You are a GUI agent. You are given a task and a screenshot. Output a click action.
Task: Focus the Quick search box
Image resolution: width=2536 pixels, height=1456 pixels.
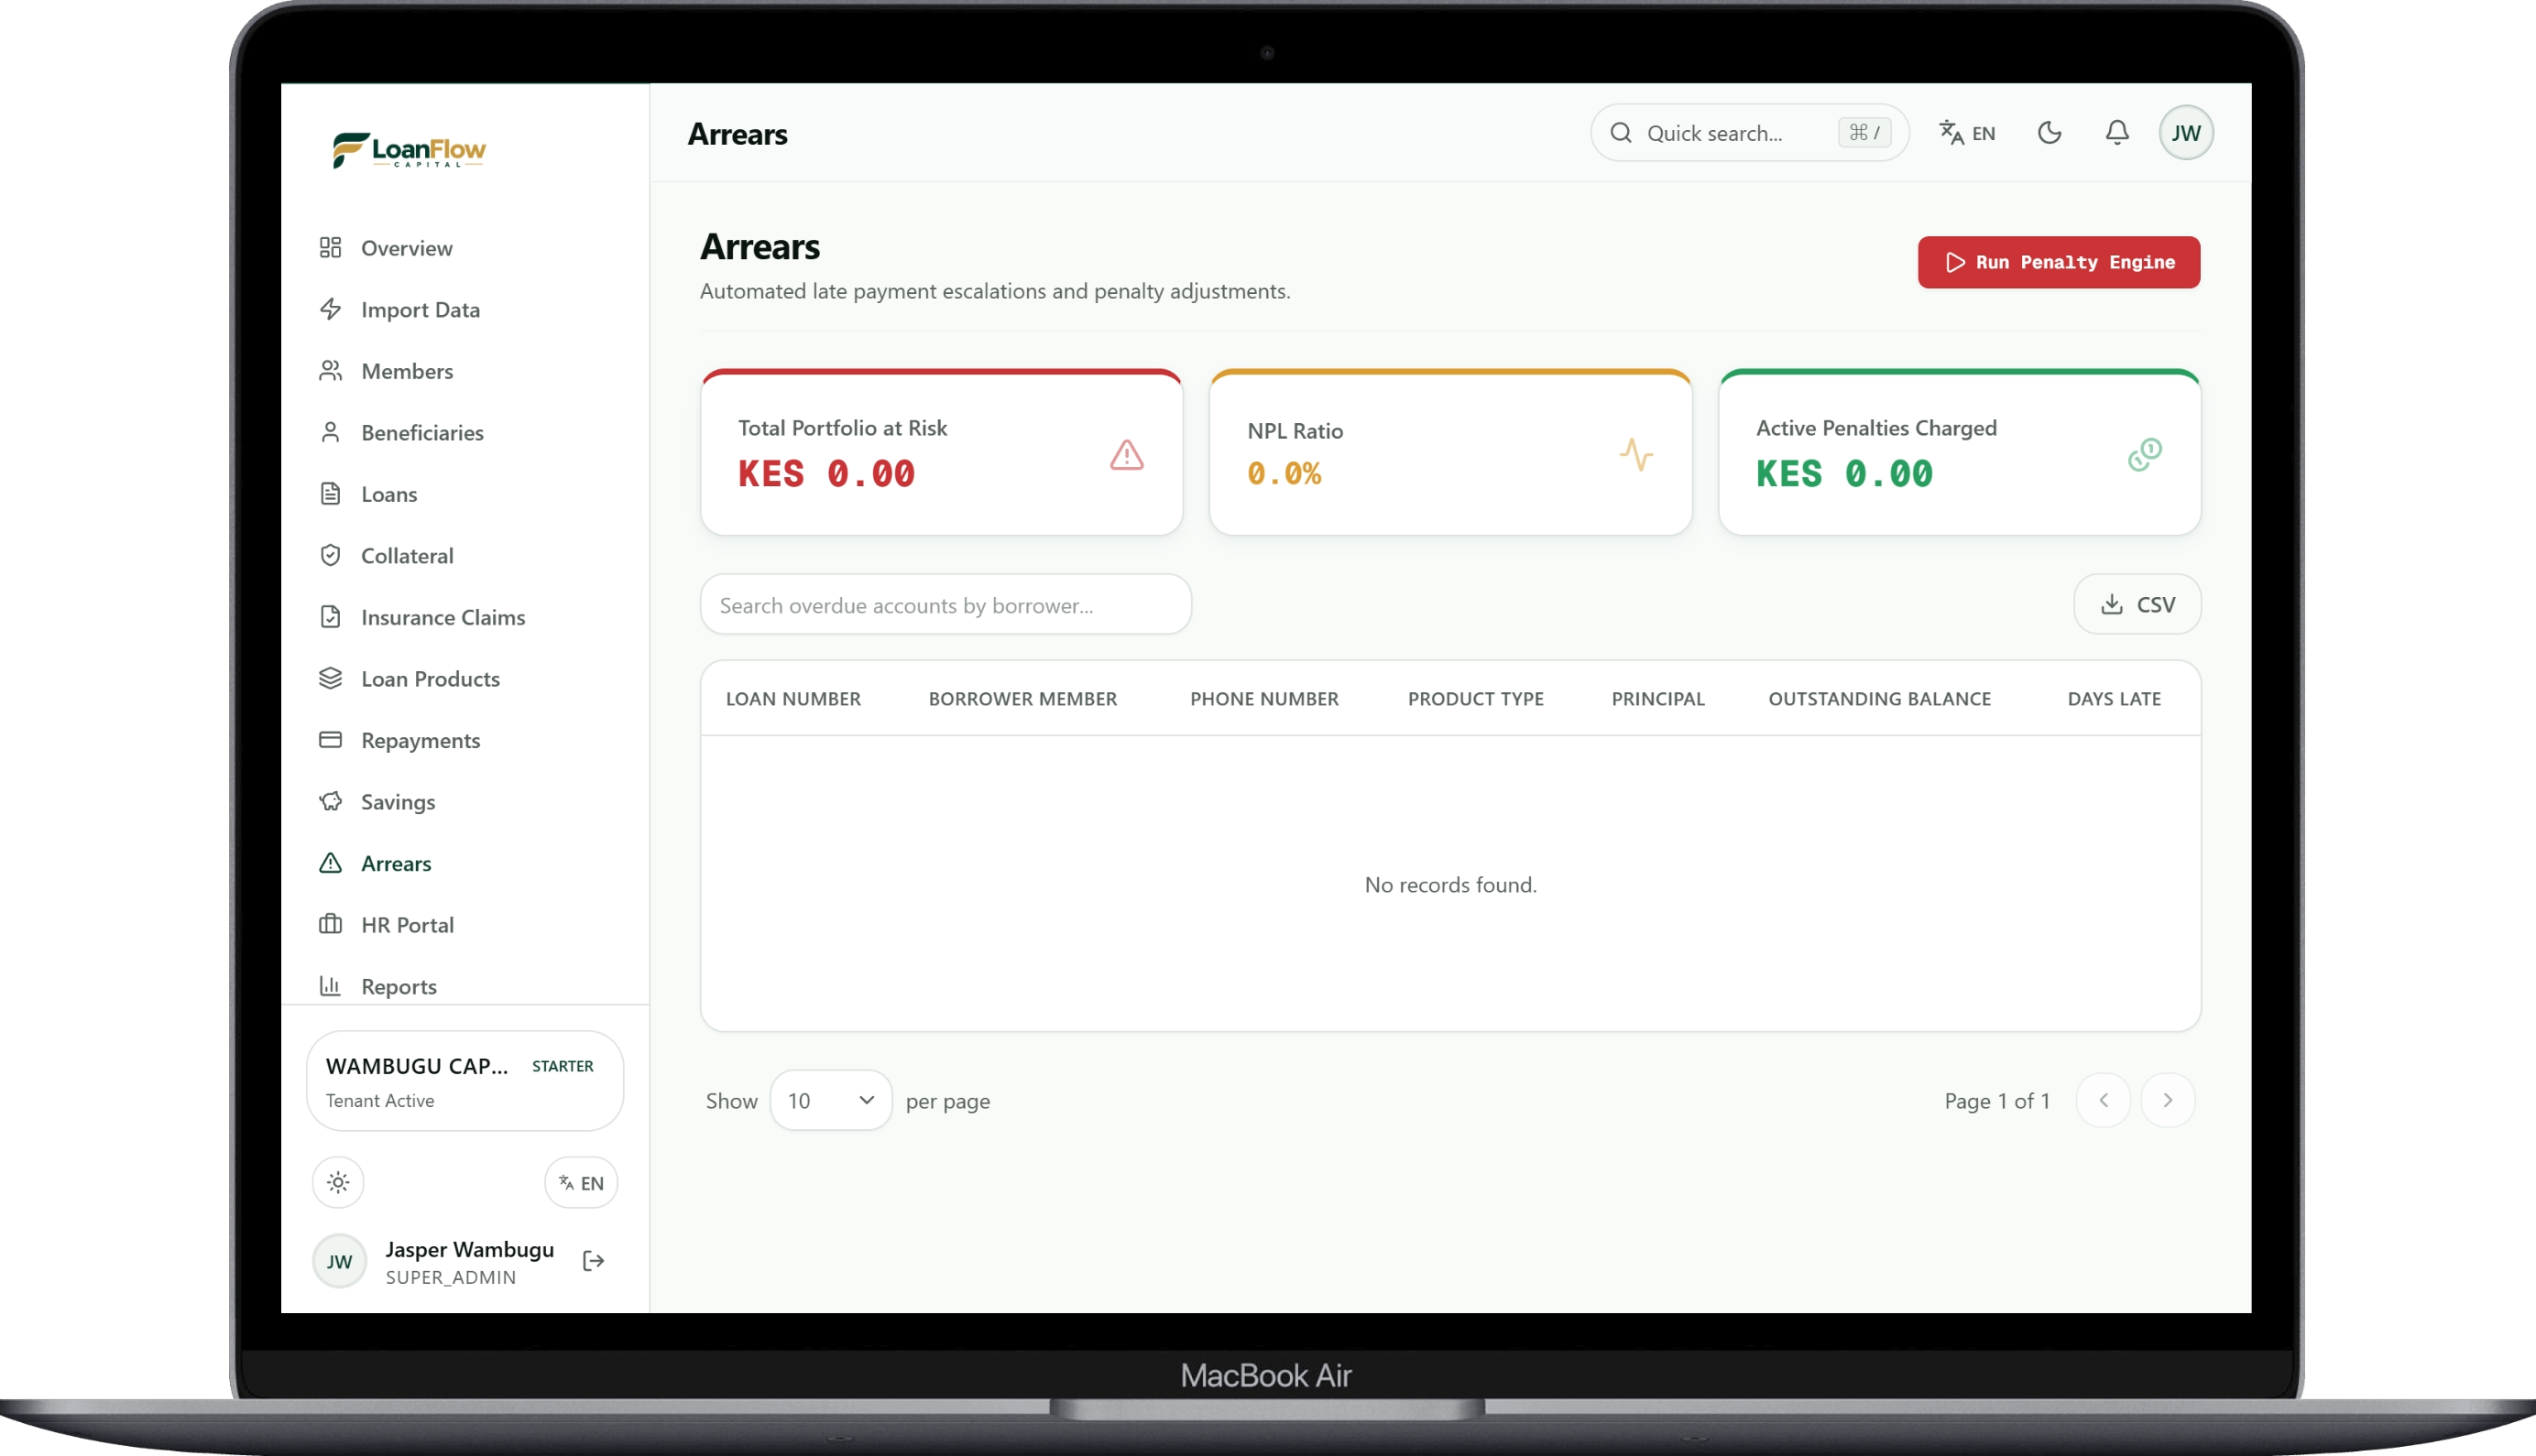click(1750, 133)
